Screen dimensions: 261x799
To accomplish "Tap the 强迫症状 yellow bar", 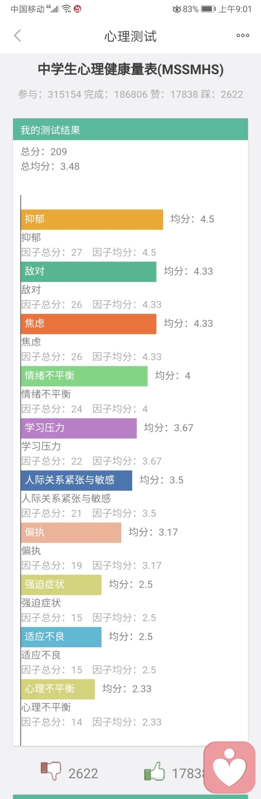I will click(x=61, y=585).
